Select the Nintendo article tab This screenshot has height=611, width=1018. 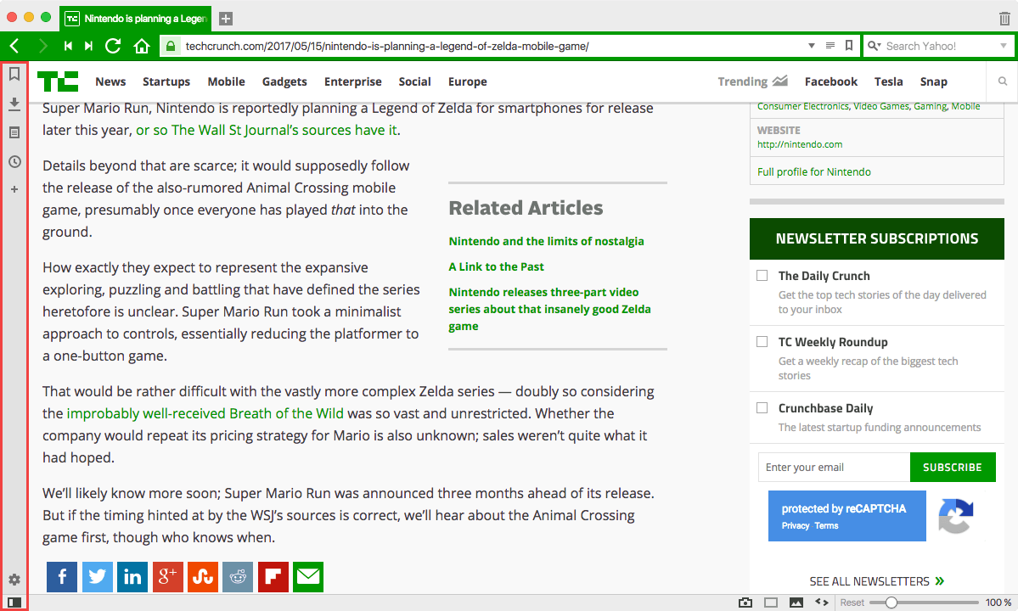click(137, 19)
